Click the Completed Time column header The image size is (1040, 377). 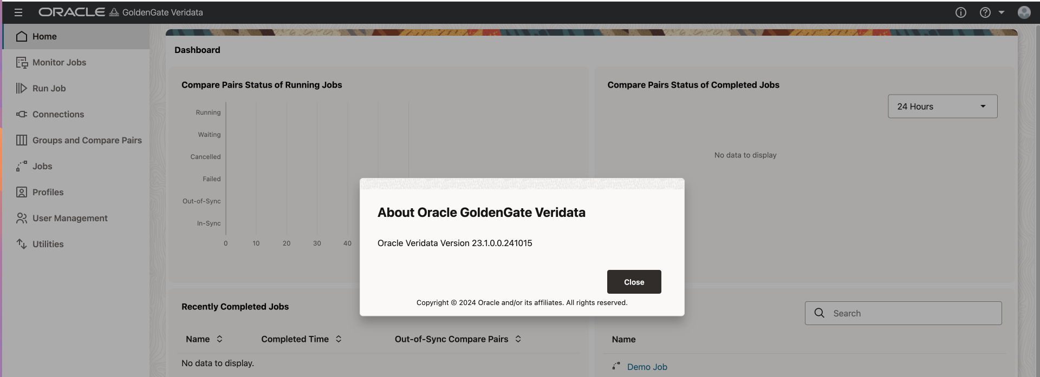(x=295, y=339)
